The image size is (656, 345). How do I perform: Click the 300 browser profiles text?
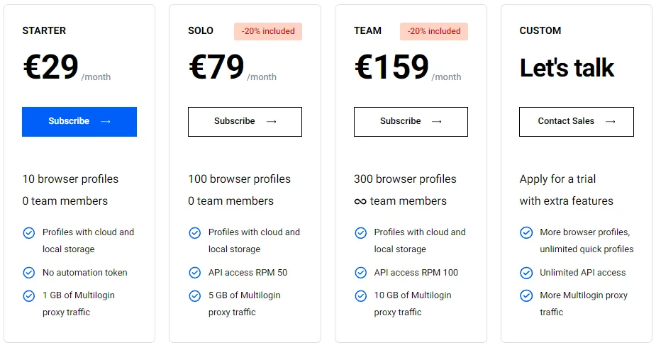coord(405,179)
